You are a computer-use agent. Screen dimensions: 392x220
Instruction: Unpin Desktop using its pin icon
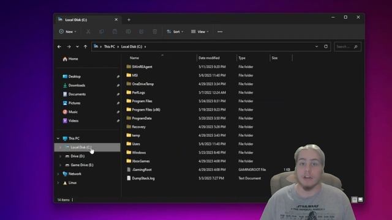point(118,76)
